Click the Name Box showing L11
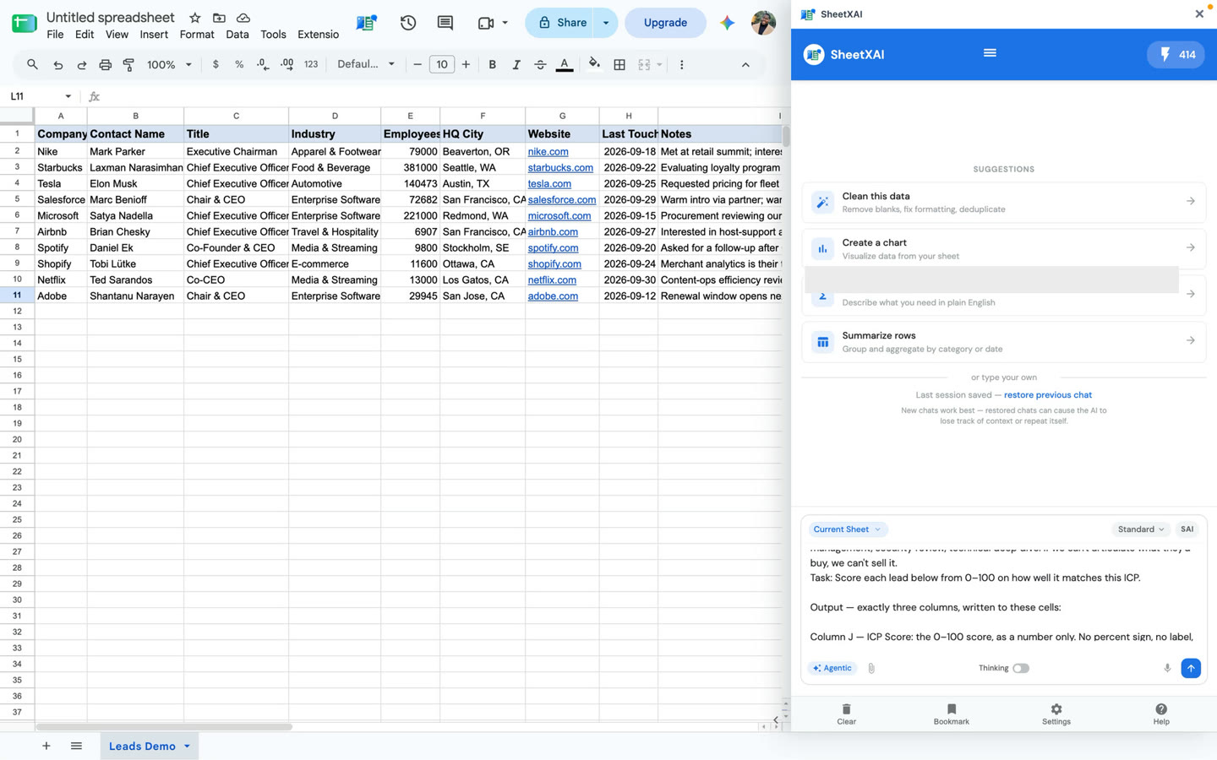 tap(41, 96)
